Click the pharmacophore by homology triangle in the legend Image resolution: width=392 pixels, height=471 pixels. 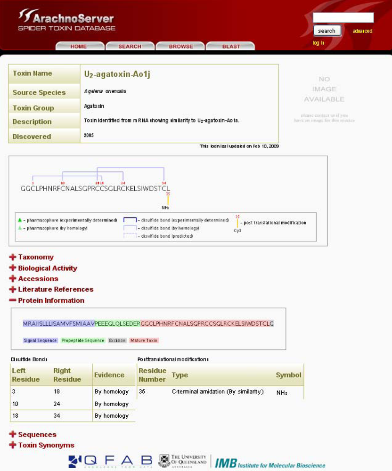click(x=20, y=227)
